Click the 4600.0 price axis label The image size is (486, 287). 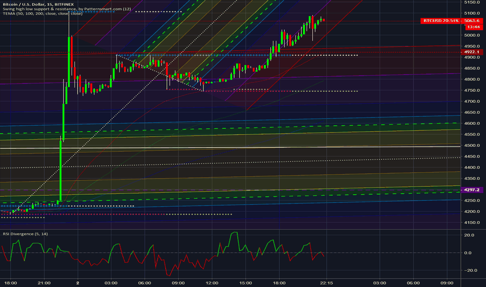(472, 123)
